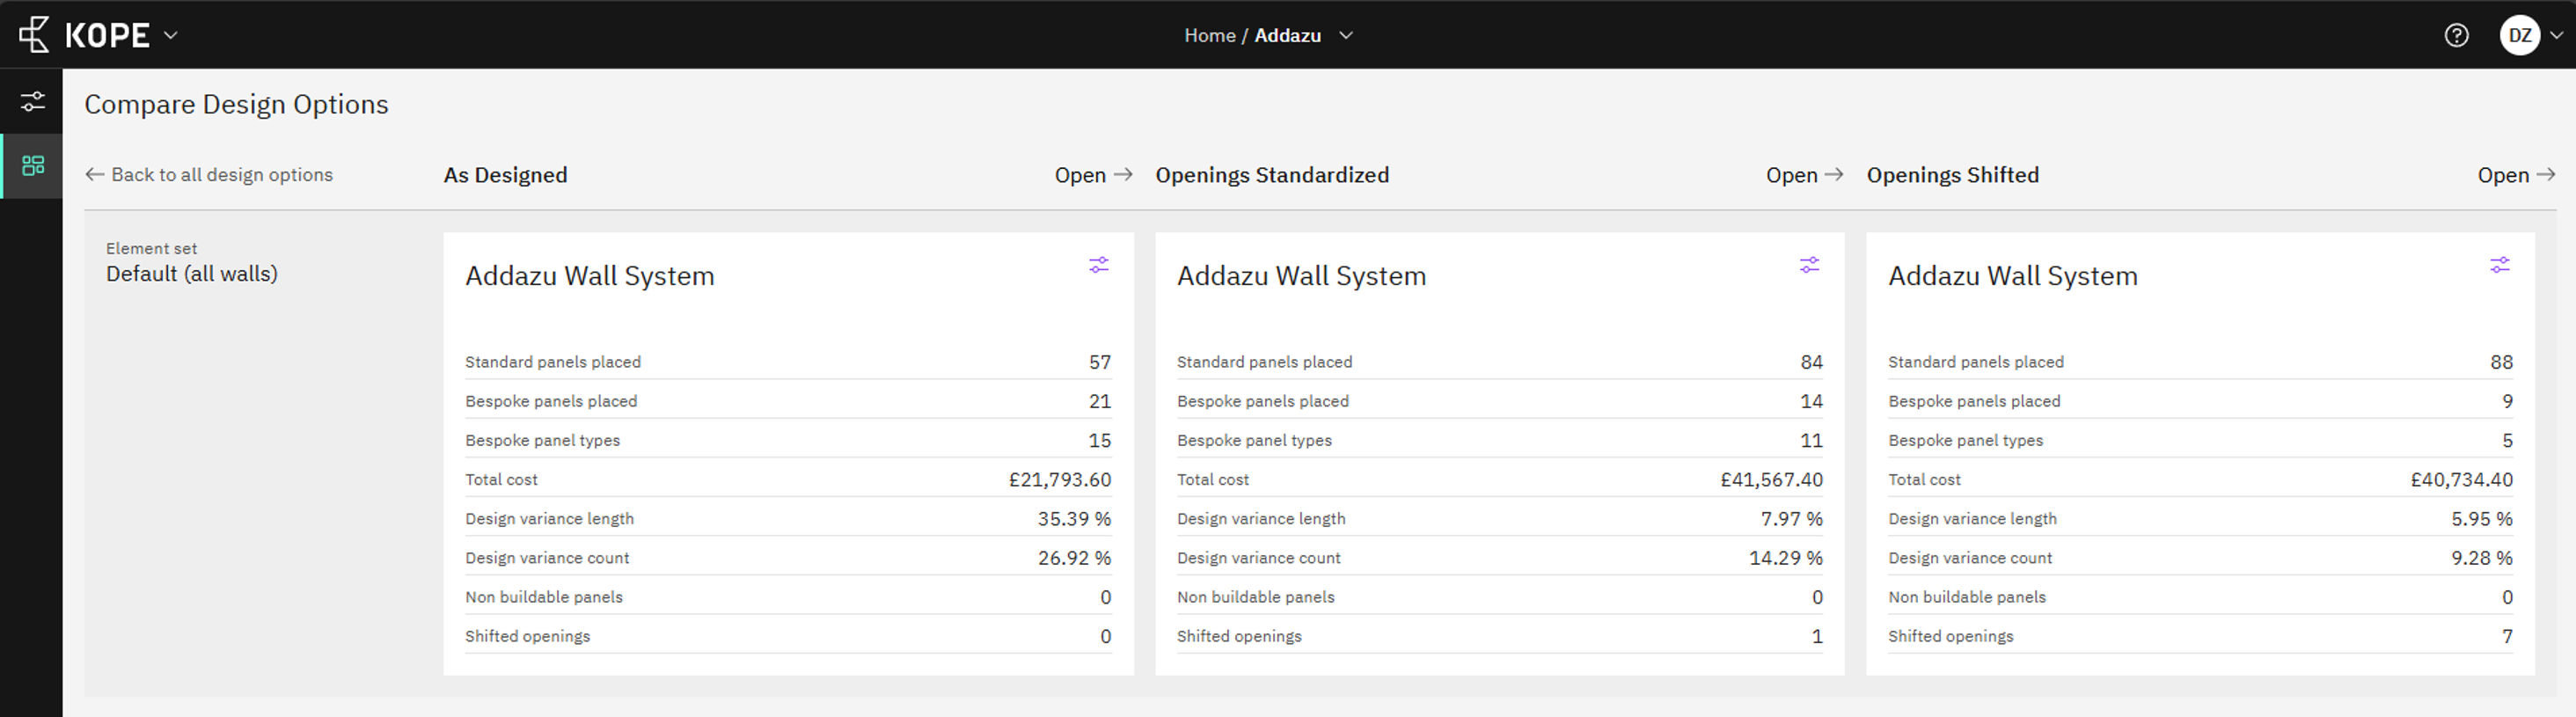Click total cost £21,793.60 value
2576x717 pixels.
pyautogui.click(x=1060, y=480)
